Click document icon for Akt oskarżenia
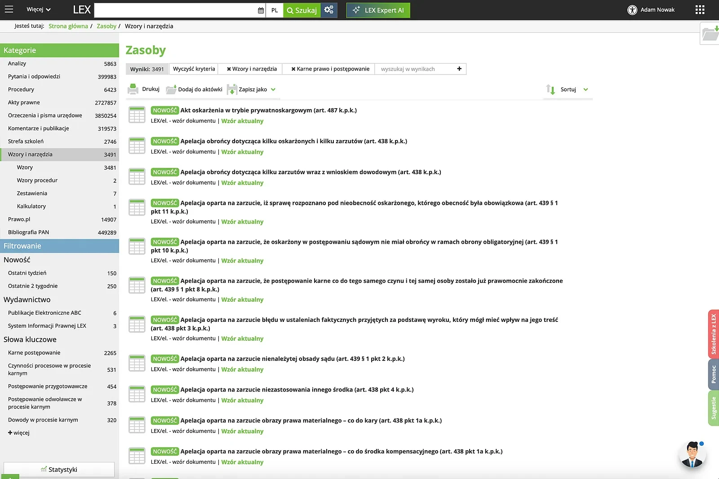 (x=137, y=115)
